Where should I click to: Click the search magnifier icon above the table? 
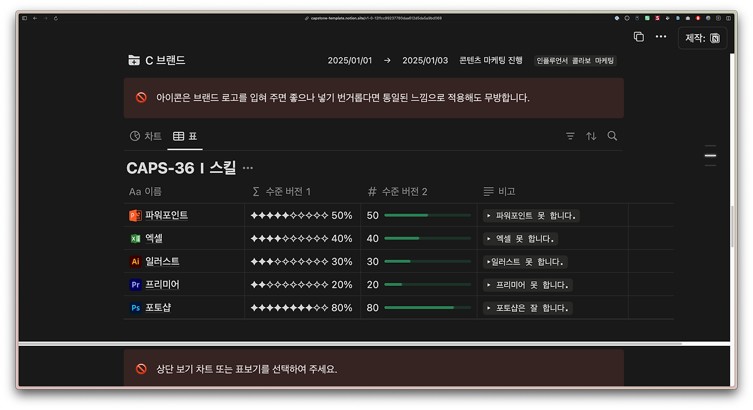[x=612, y=136]
